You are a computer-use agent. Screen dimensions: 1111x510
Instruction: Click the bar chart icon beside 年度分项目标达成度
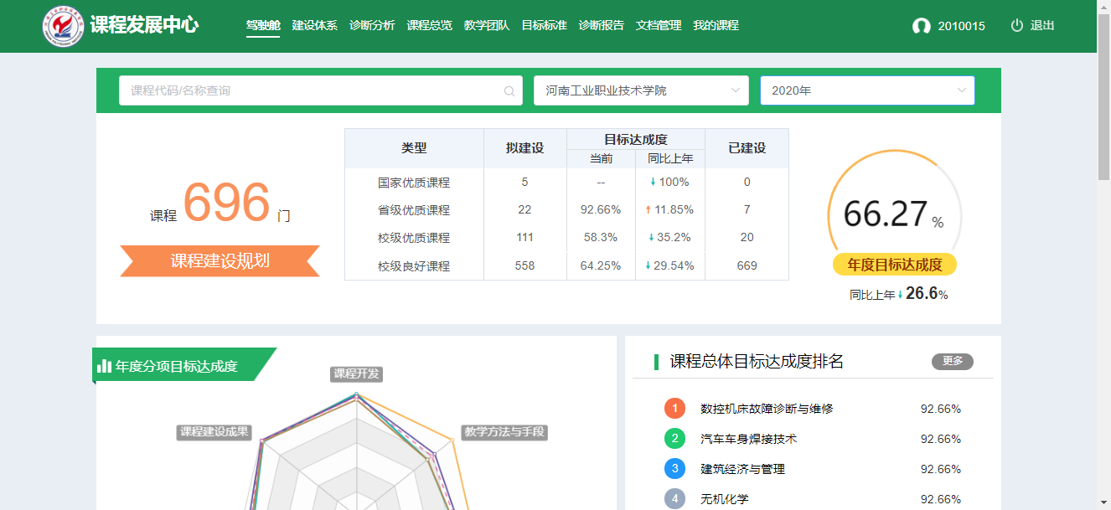tap(105, 366)
